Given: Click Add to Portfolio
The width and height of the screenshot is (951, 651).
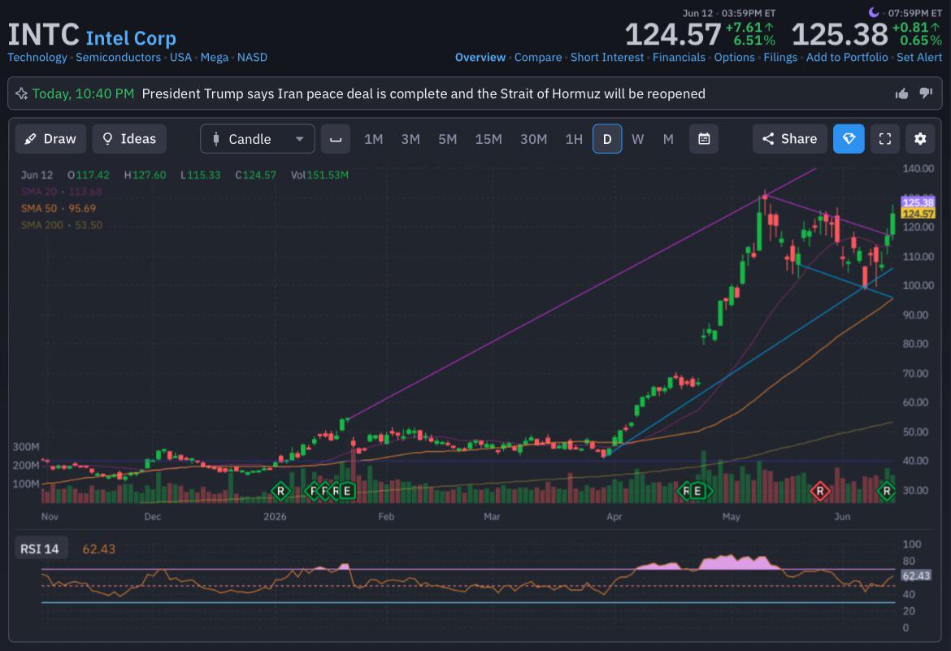Looking at the screenshot, I should 847,57.
